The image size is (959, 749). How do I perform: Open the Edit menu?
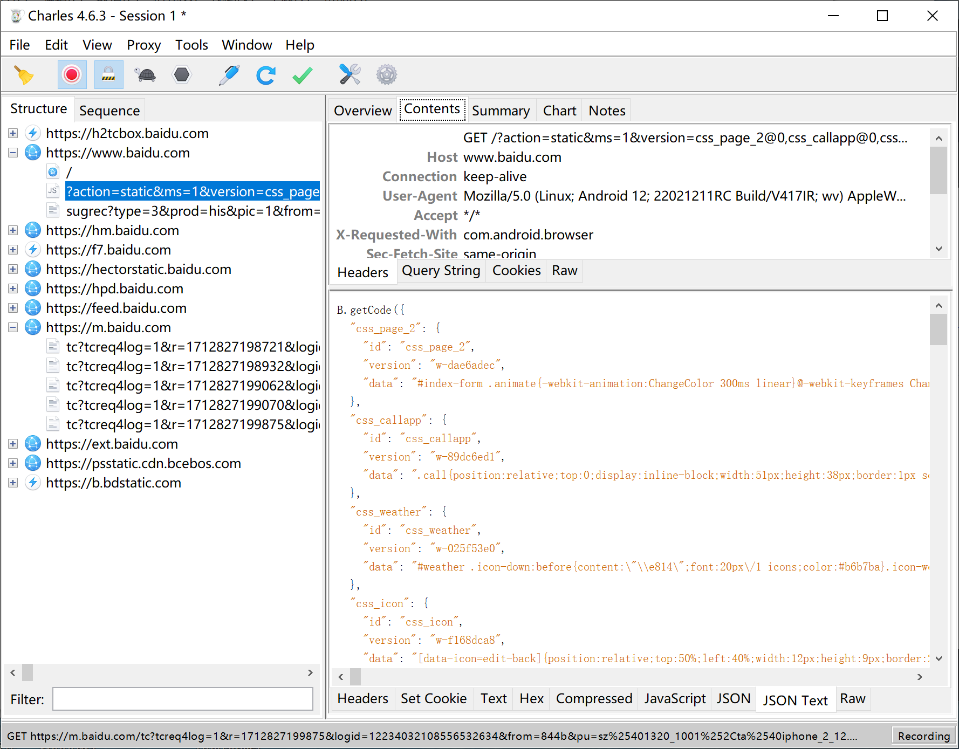(x=56, y=45)
